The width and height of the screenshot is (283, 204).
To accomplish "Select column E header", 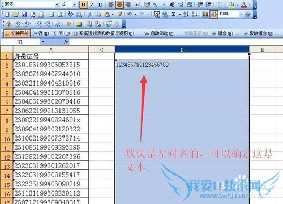I will [263, 50].
